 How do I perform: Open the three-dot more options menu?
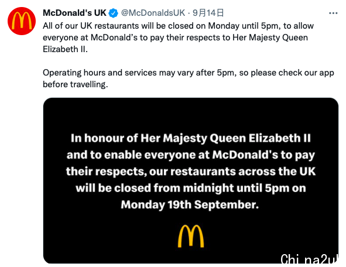pos(333,13)
